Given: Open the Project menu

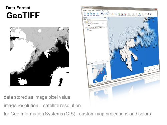Looking at the screenshot, I should tap(85, 10).
